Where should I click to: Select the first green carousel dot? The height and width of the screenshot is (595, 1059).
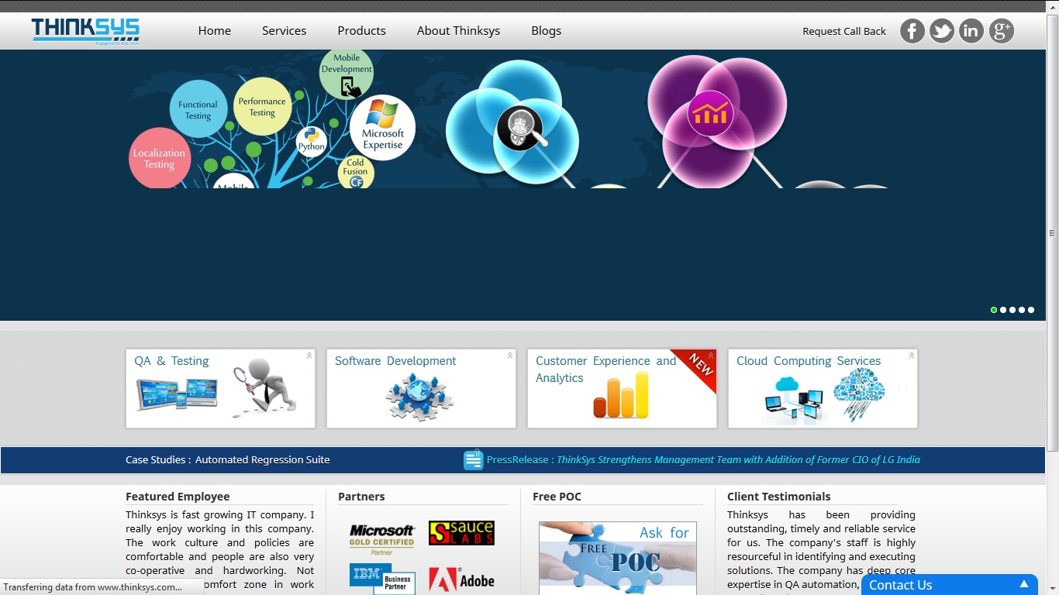[994, 310]
